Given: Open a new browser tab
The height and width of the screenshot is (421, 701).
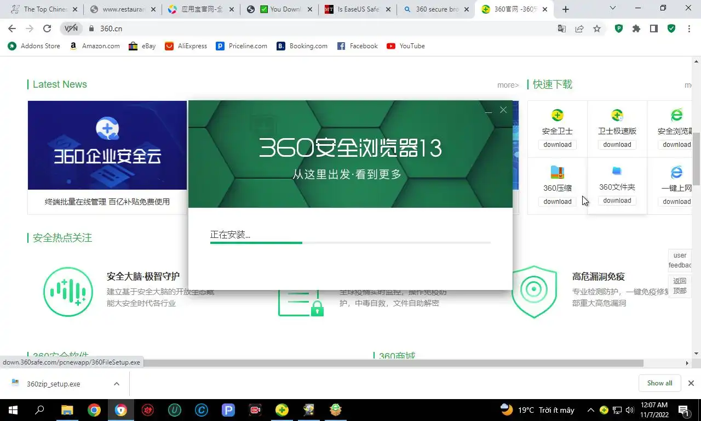Looking at the screenshot, I should (566, 9).
